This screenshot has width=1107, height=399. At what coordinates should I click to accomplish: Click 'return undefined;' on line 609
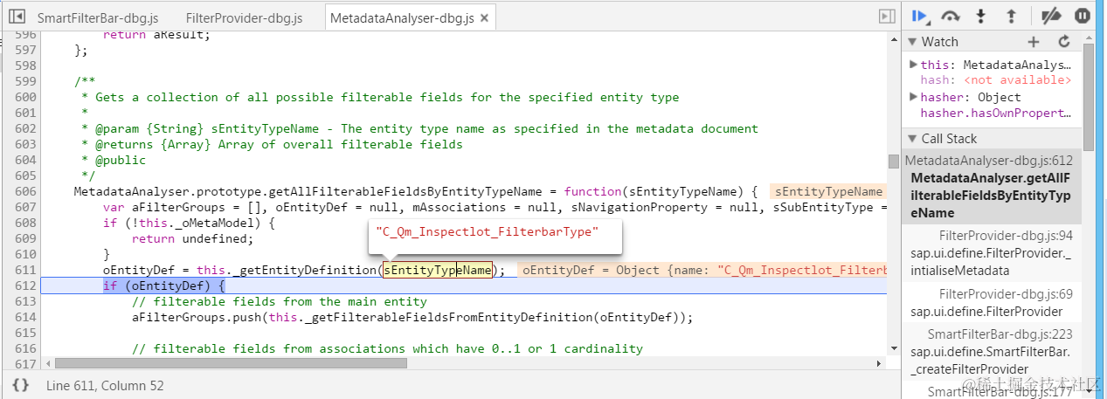pos(193,238)
